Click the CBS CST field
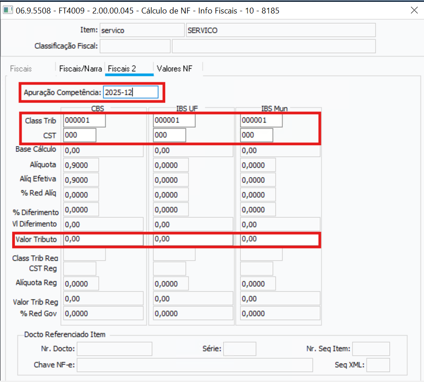This screenshot has width=424, height=382. point(80,135)
